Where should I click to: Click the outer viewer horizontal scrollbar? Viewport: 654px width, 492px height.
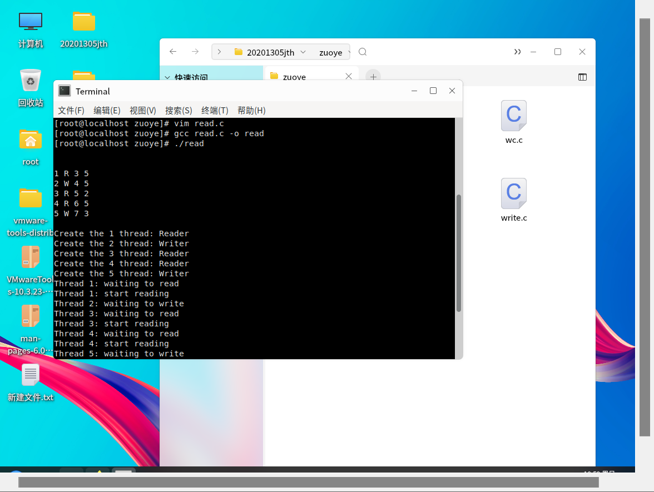point(309,483)
